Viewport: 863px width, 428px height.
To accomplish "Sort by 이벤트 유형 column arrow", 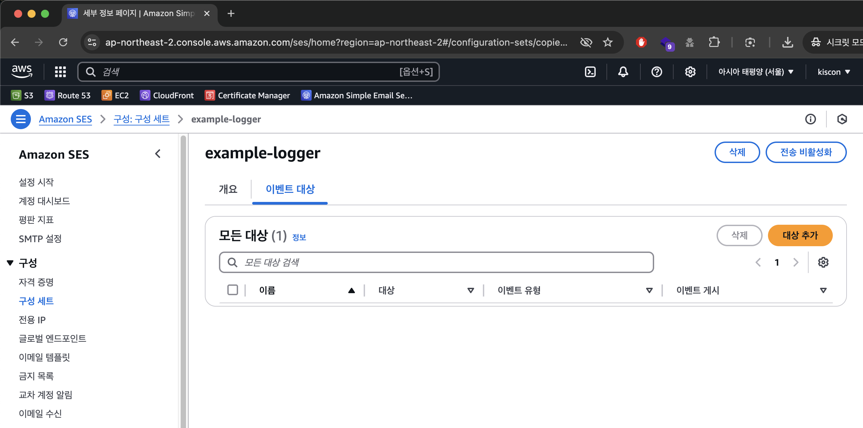I will (x=649, y=290).
